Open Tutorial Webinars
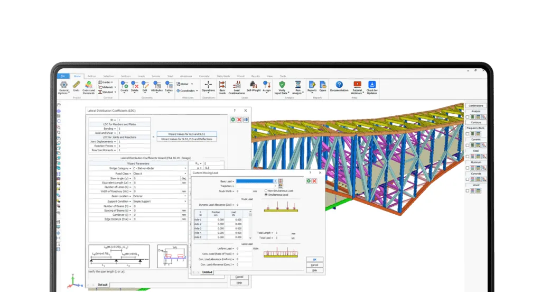 tap(357, 87)
